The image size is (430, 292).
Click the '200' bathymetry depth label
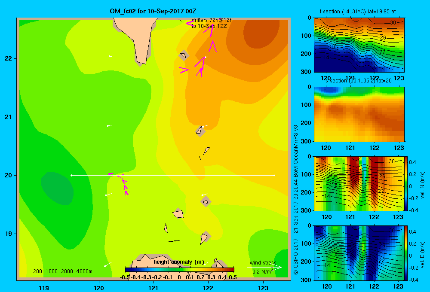coord(37,271)
